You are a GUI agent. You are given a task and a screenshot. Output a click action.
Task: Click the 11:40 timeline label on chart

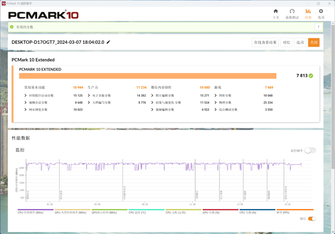192,204
